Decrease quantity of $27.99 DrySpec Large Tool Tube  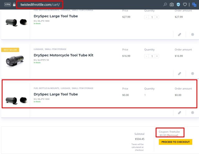(x=146, y=17)
